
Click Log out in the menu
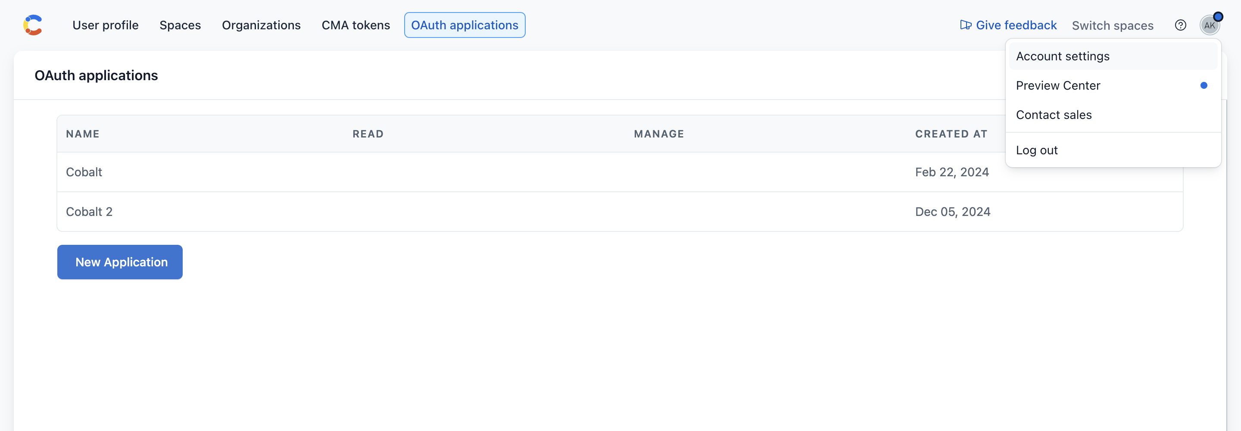tap(1037, 150)
